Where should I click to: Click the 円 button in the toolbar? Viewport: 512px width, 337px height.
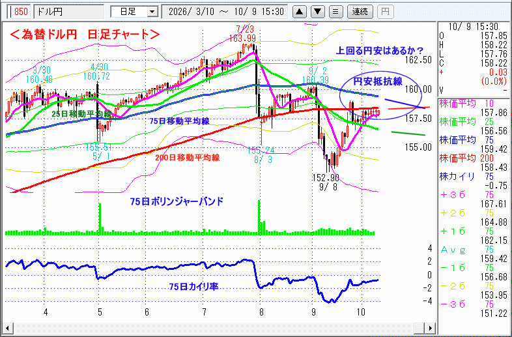pyautogui.click(x=386, y=12)
